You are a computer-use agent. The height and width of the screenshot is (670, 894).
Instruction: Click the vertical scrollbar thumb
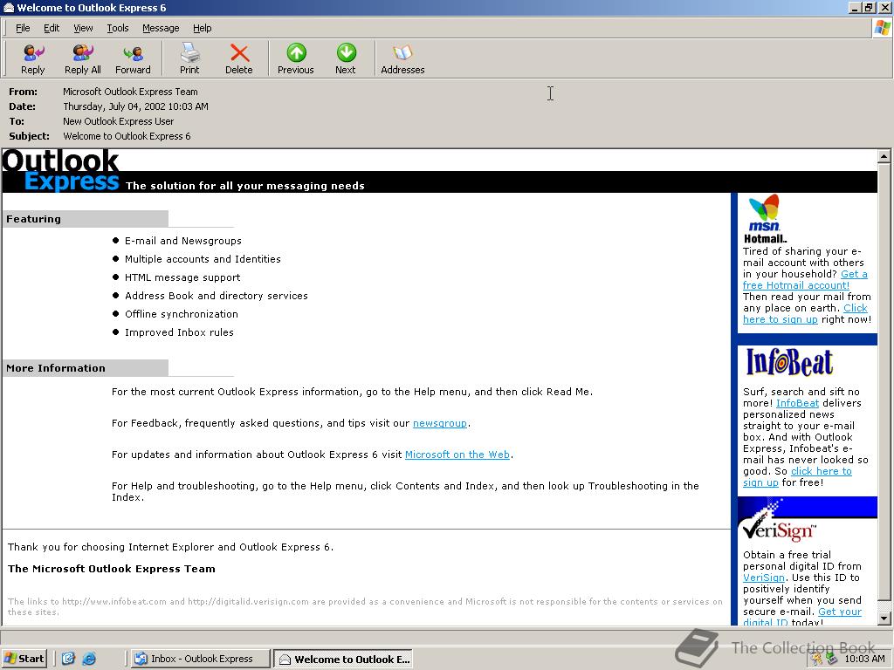884,380
